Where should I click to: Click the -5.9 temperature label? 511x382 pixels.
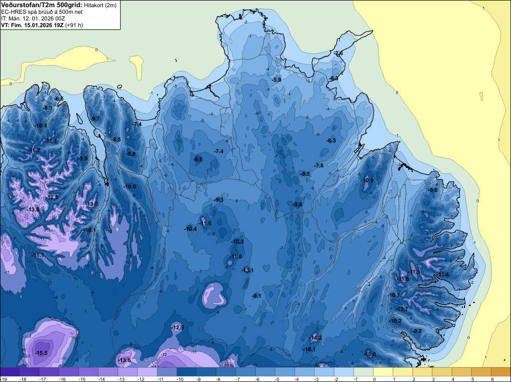click(276, 80)
